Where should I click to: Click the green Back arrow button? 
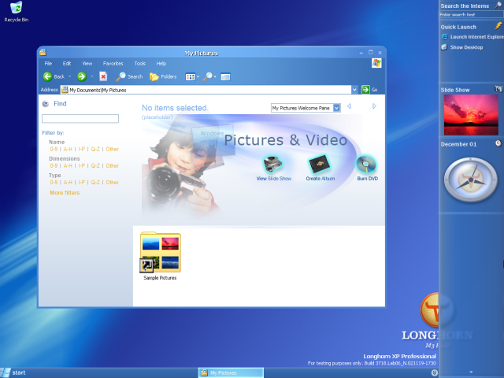pyautogui.click(x=48, y=76)
